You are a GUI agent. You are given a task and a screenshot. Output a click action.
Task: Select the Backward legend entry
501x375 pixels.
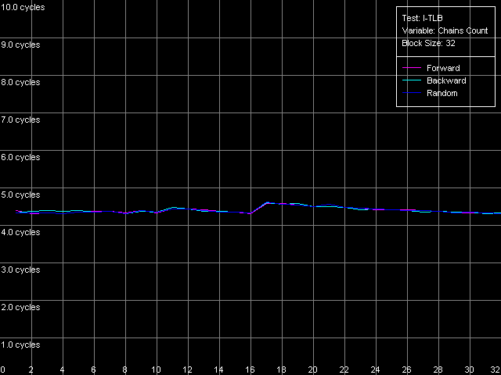click(446, 80)
